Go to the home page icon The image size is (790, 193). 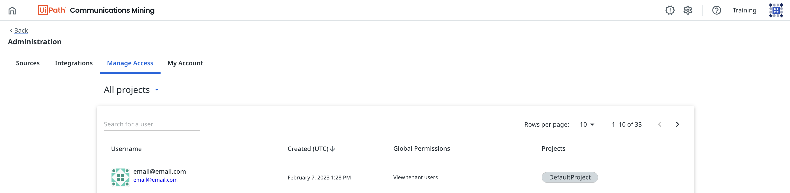tap(12, 11)
